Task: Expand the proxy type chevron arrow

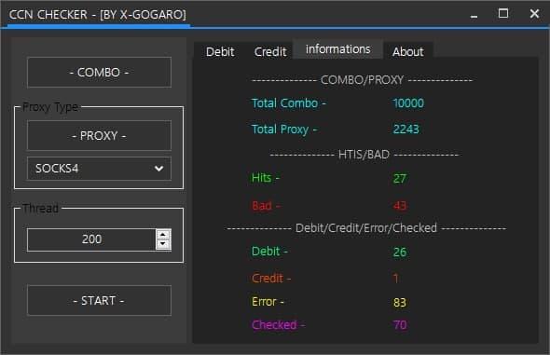Action: [x=158, y=169]
